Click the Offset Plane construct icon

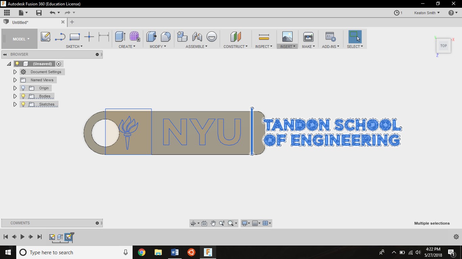click(x=236, y=37)
